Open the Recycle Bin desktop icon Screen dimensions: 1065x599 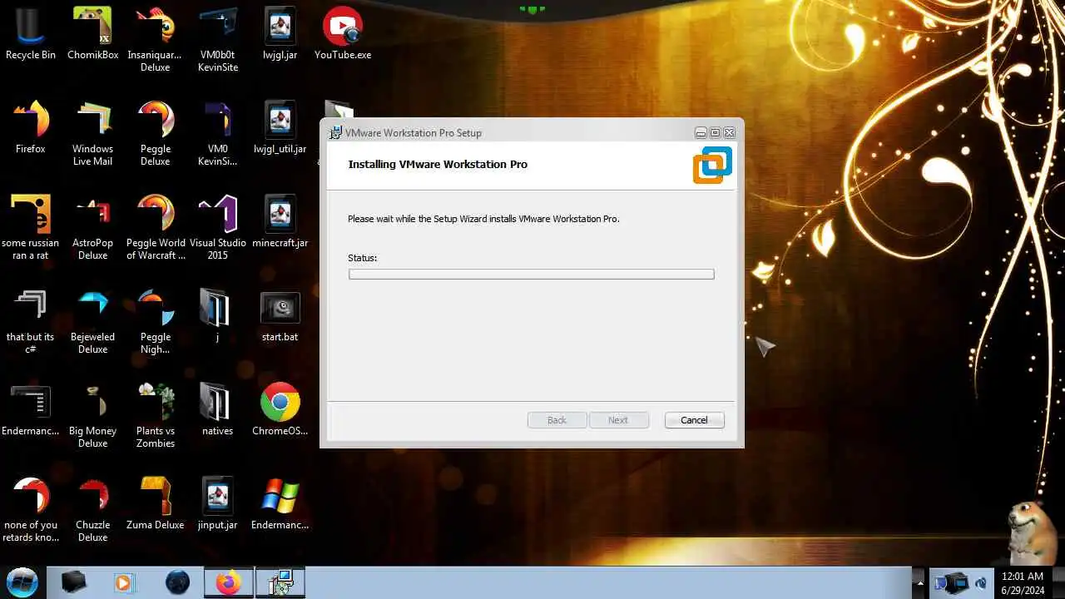click(x=30, y=33)
